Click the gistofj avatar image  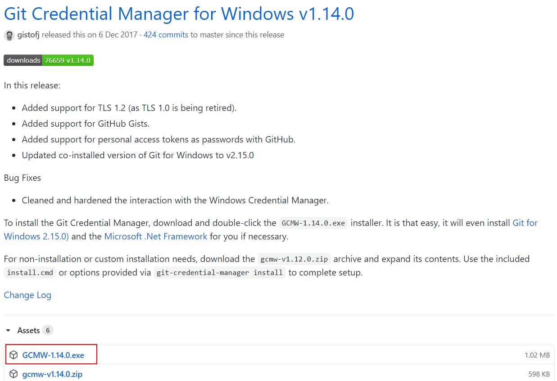pyautogui.click(x=9, y=35)
